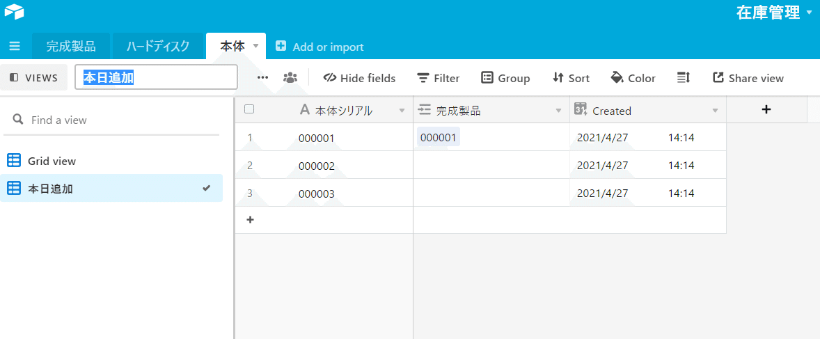The image size is (820, 339).
Task: Switch to the ハードディスク table tab
Action: 158,47
